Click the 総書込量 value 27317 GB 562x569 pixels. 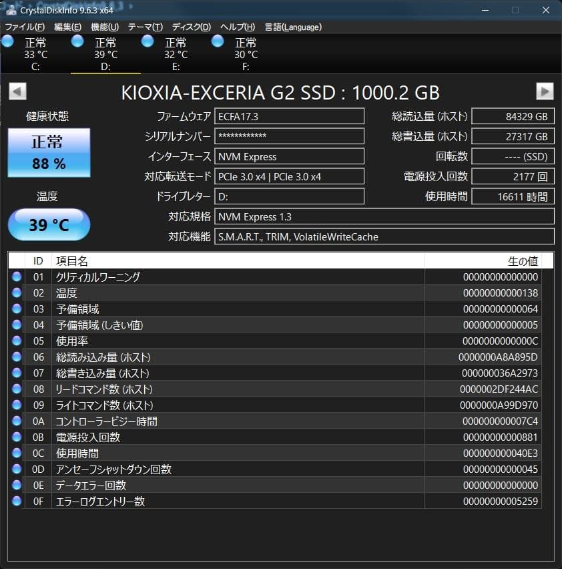513,136
